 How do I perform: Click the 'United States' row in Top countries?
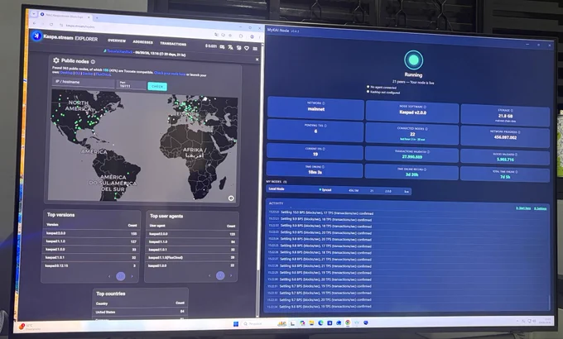point(140,312)
